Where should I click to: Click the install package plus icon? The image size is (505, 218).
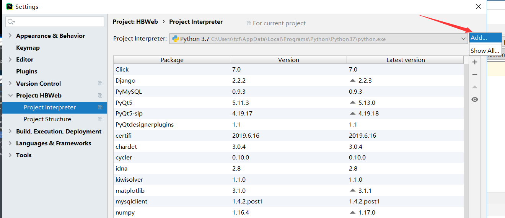pos(475,62)
